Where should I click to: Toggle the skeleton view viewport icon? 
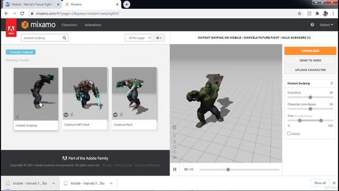tap(174, 127)
